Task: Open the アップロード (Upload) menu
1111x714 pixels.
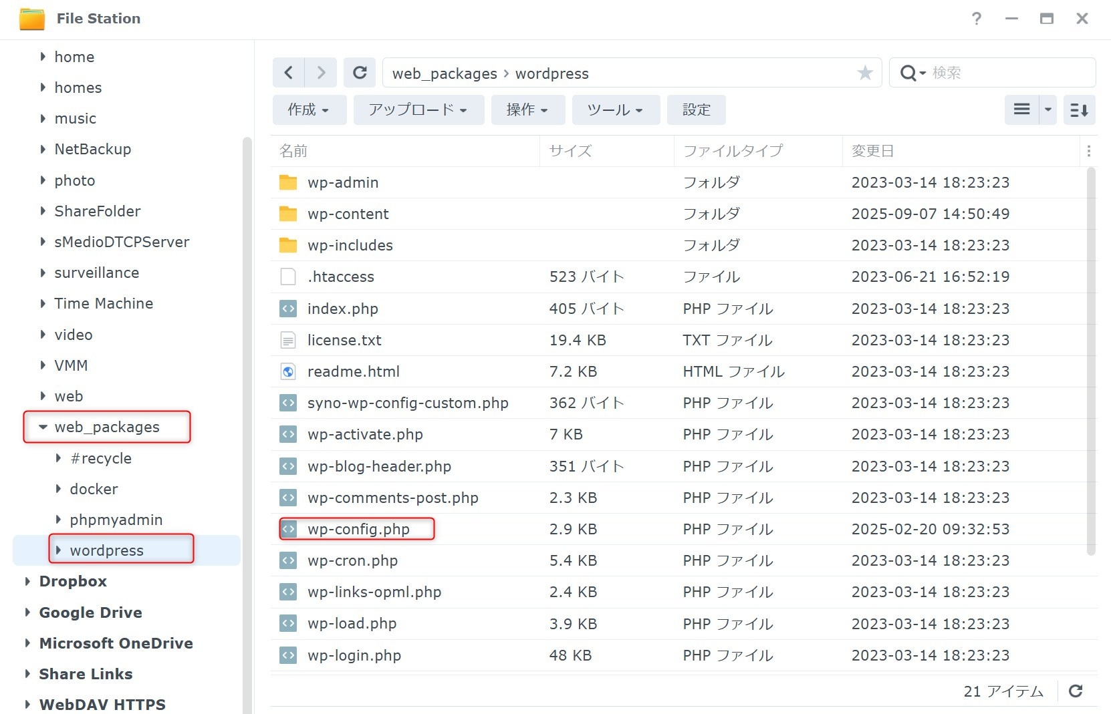Action: 418,110
